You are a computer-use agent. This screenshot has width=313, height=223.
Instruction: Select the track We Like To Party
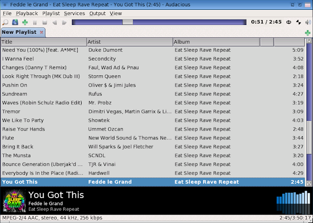[153, 120]
